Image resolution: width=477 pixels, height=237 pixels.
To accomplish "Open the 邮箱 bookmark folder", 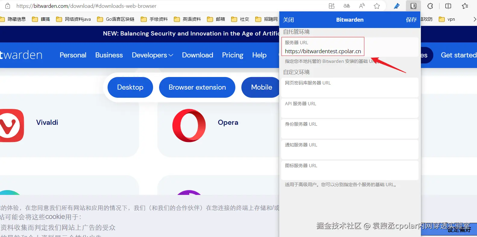I will pos(216,19).
